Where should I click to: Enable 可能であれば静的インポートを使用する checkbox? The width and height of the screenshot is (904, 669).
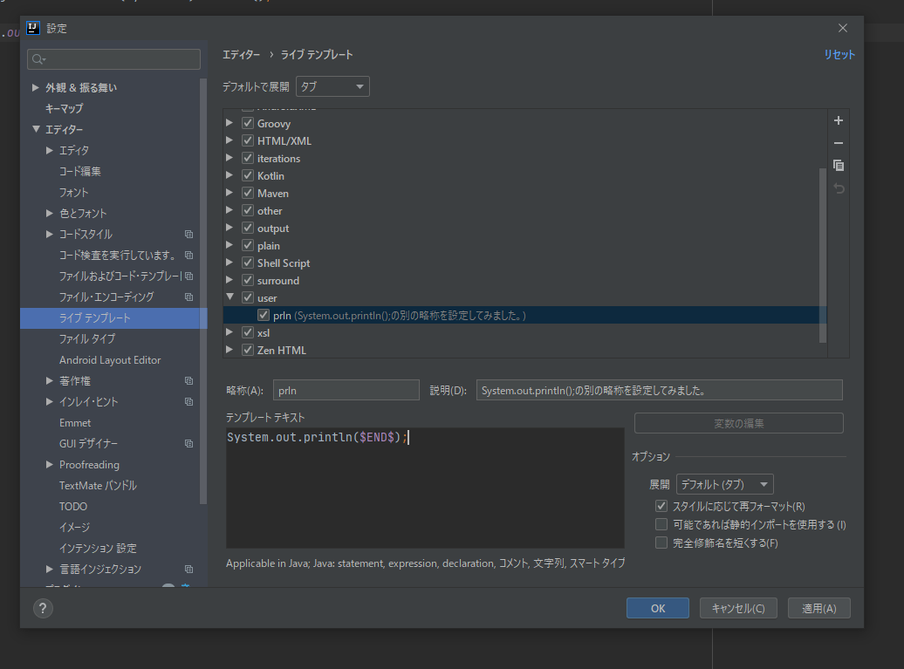click(661, 524)
